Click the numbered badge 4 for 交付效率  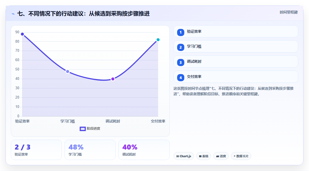(180, 78)
